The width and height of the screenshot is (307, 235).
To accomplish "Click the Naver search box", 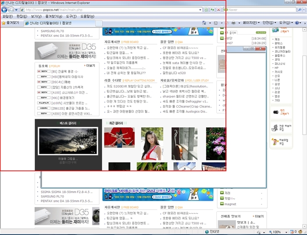I will 260,10.
